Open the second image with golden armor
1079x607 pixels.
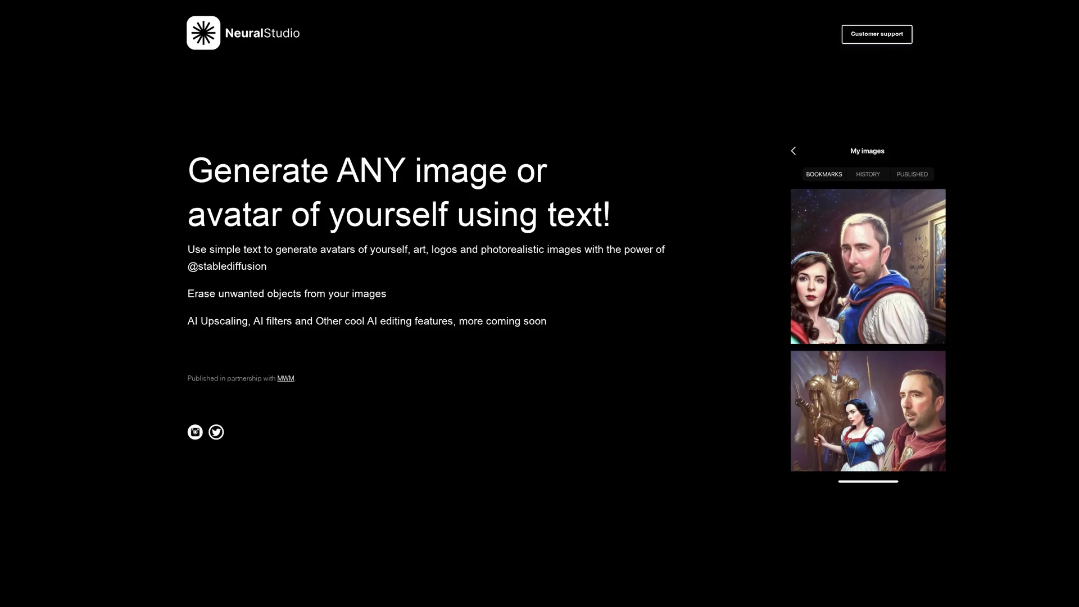pos(868,411)
